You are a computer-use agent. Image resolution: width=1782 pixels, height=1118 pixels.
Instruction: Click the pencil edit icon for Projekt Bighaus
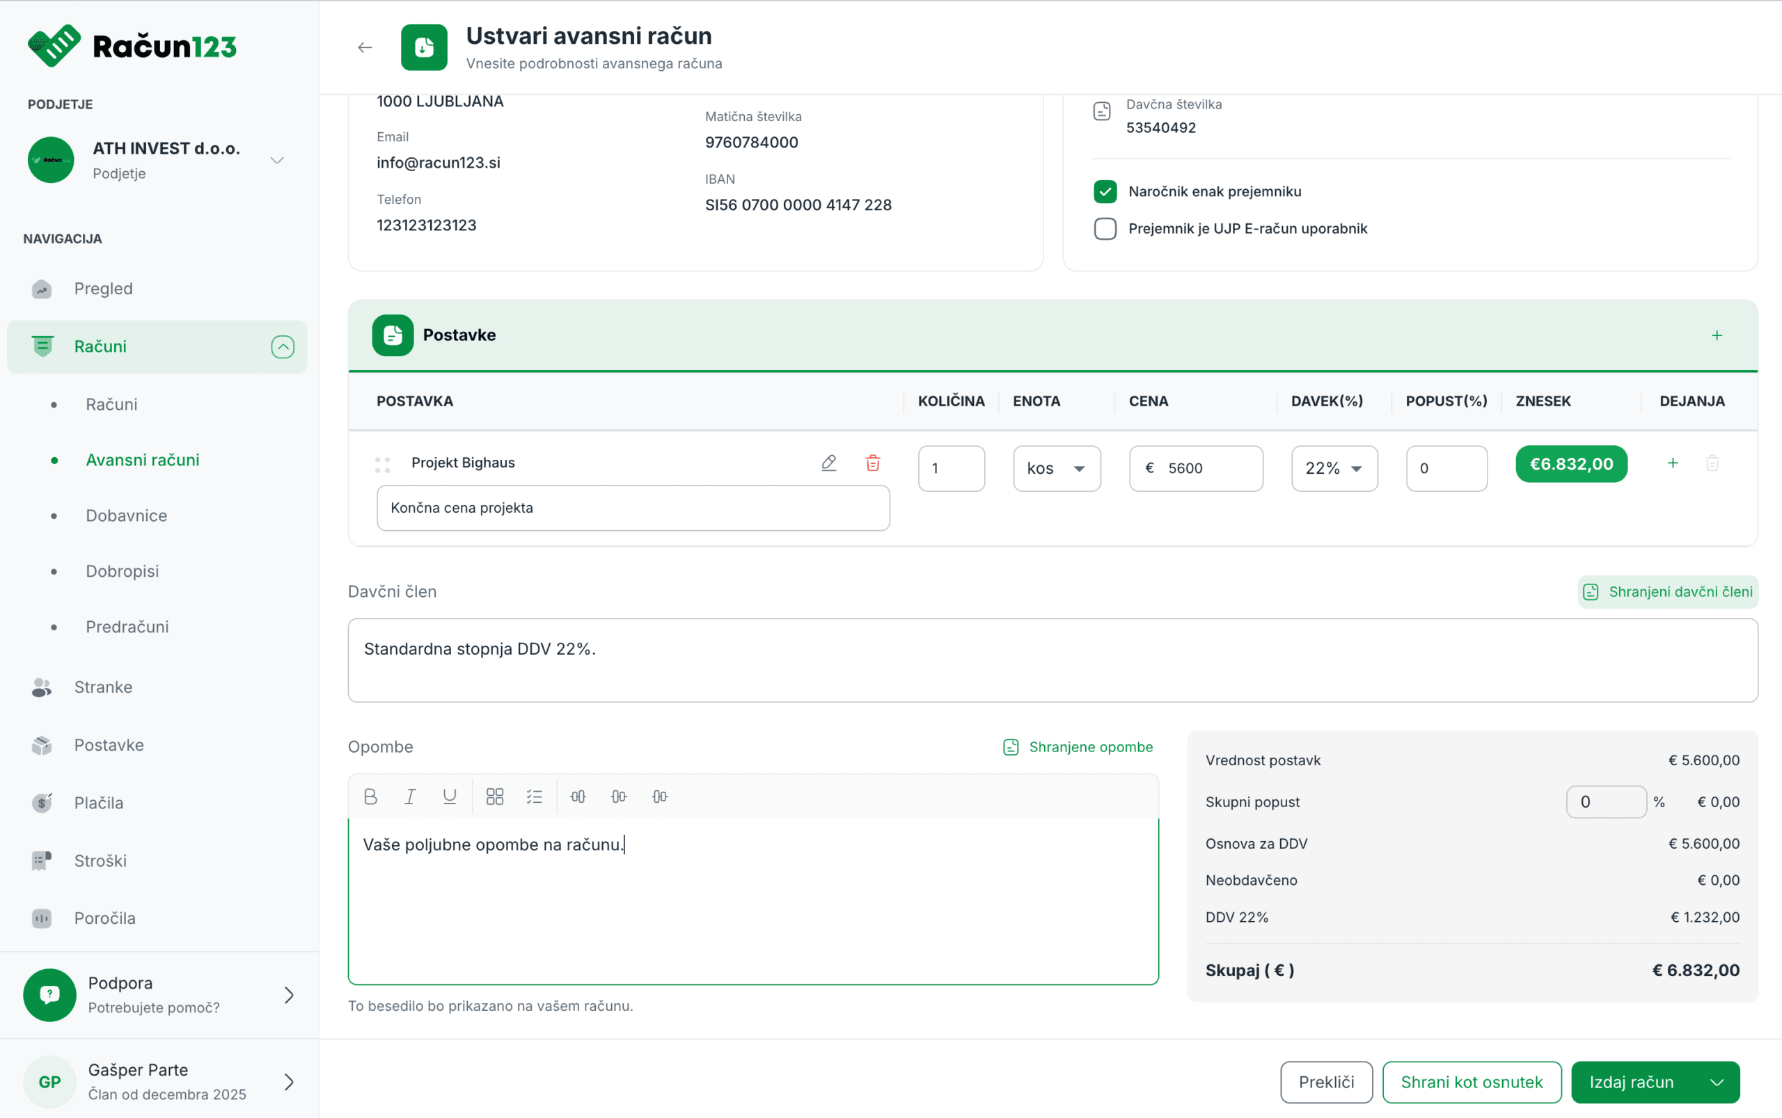click(x=828, y=463)
